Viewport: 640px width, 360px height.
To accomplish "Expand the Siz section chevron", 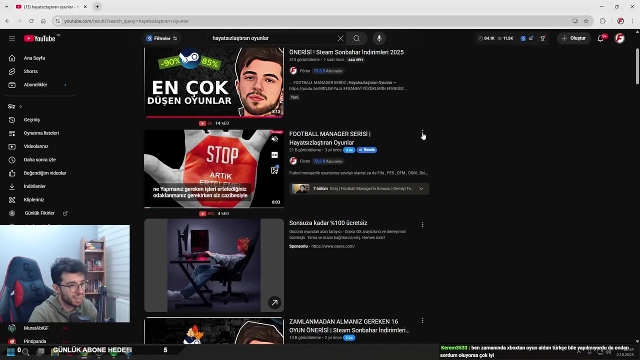I will tap(20, 106).
